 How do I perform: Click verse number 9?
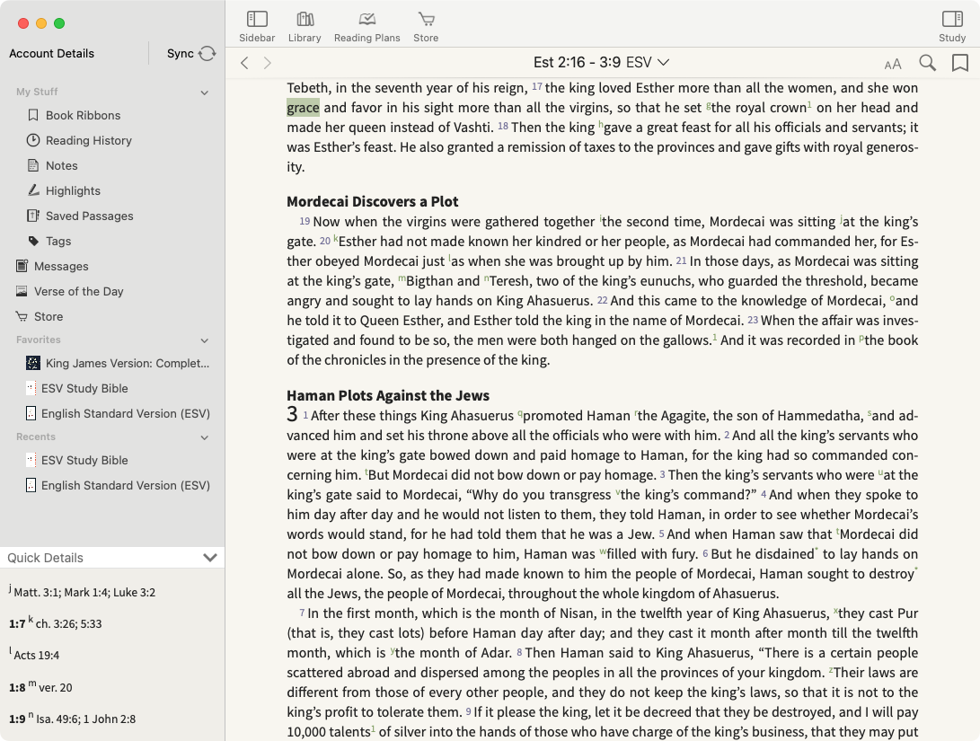click(468, 711)
